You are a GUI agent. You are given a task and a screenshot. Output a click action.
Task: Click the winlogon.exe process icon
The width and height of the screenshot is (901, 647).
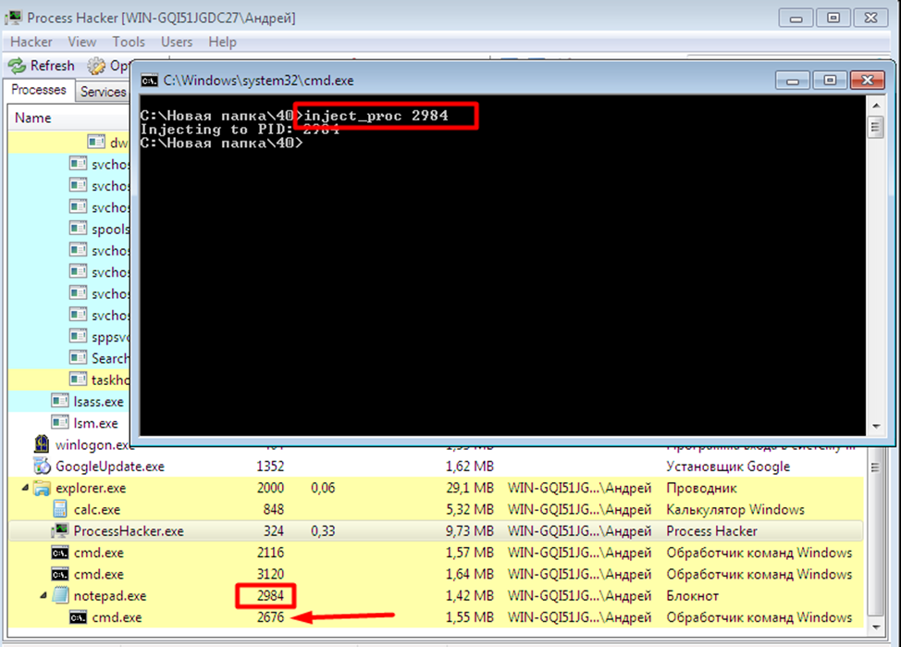[42, 444]
